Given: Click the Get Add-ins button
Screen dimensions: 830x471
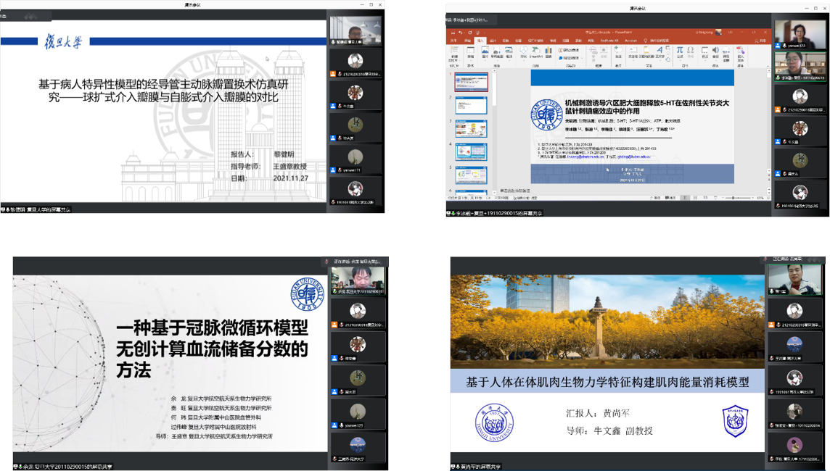Looking at the screenshot, I should [x=569, y=50].
